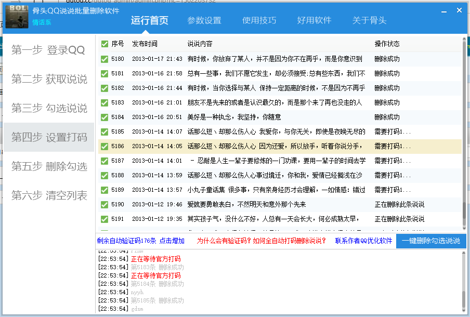Click the log entry 第5185条 删除成功
Viewport: 470px width, 317px height.
[158, 300]
